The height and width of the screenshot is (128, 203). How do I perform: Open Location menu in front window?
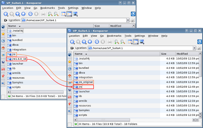point(74,36)
